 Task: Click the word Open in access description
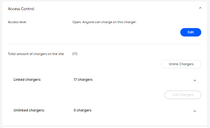pos(77,22)
